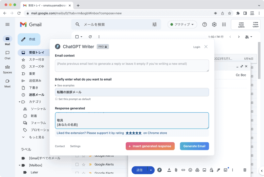The image size is (264, 177).
Task: Click the Response generated text area
Action: pos(132,121)
